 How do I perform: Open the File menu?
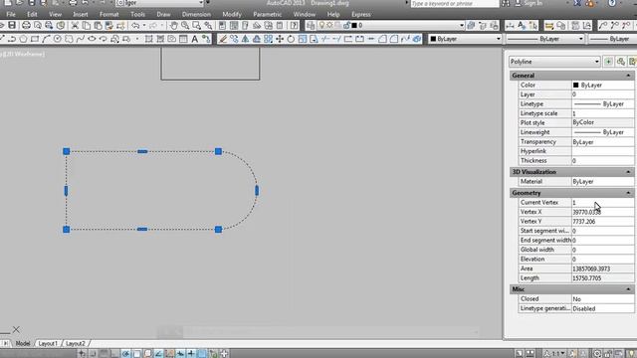coord(11,14)
